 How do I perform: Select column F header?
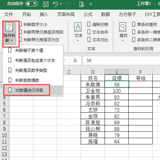(x=141, y=72)
